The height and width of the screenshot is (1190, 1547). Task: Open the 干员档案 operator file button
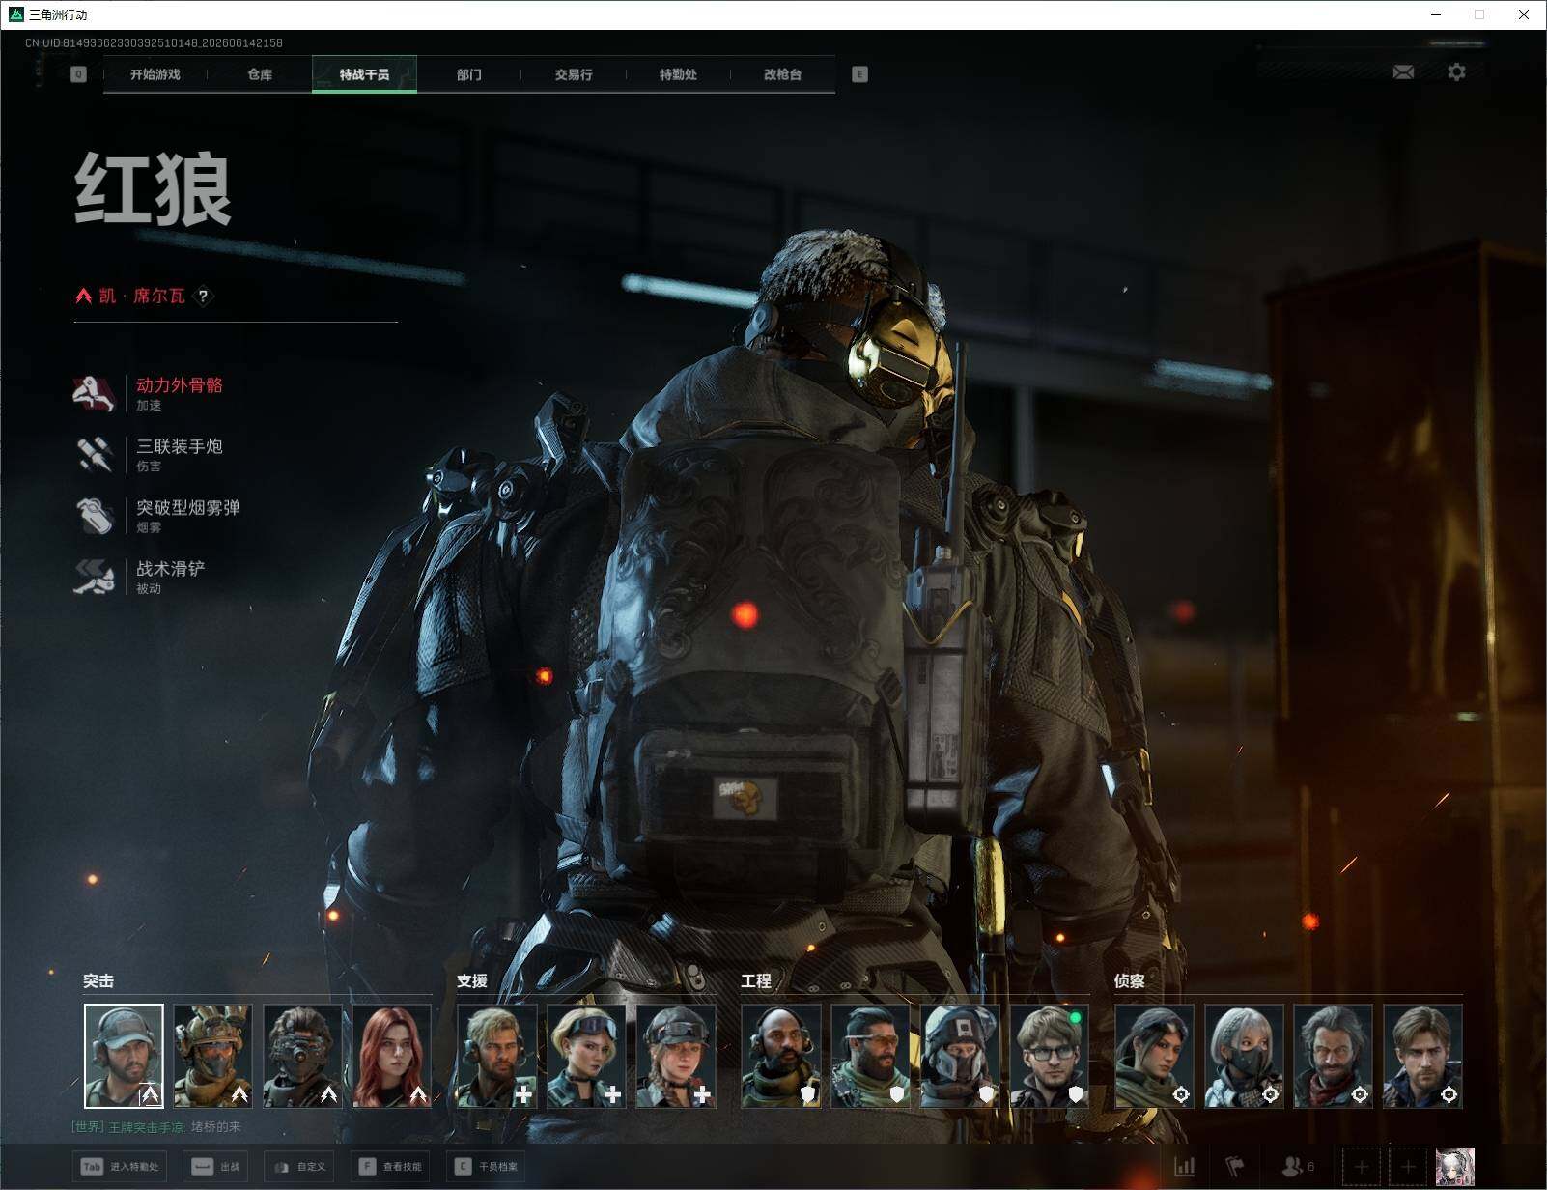coord(486,1167)
